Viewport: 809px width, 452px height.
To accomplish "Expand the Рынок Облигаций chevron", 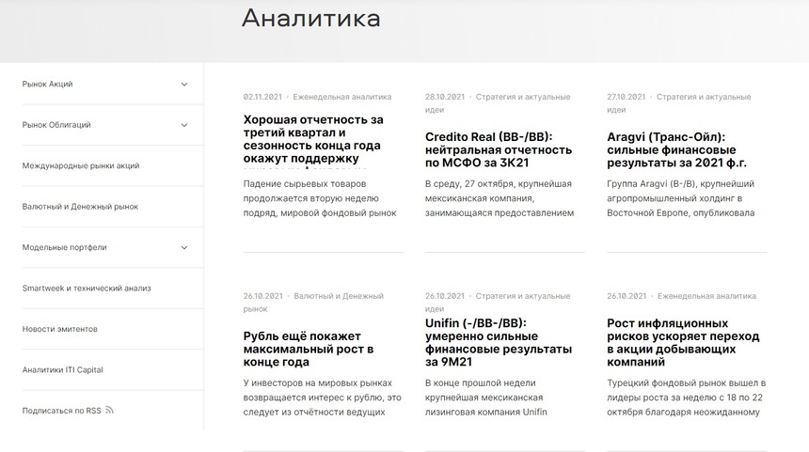I will pos(184,125).
